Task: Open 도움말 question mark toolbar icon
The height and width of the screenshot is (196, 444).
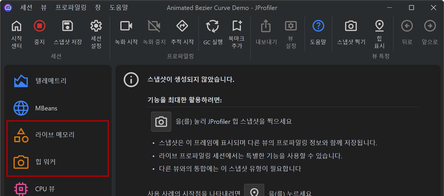Action: tap(318, 26)
